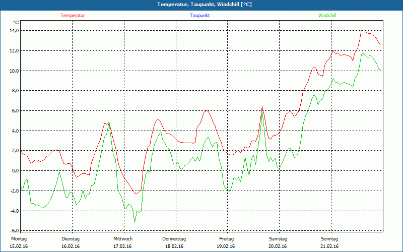Click the '6,0' y-axis value

pyautogui.click(x=16, y=110)
